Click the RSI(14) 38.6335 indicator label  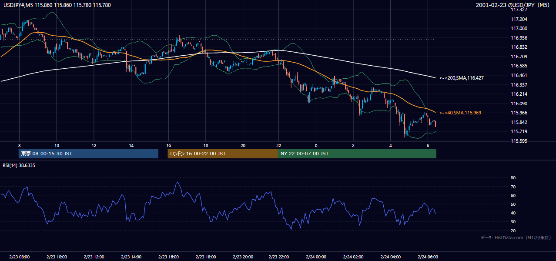pyautogui.click(x=19, y=165)
